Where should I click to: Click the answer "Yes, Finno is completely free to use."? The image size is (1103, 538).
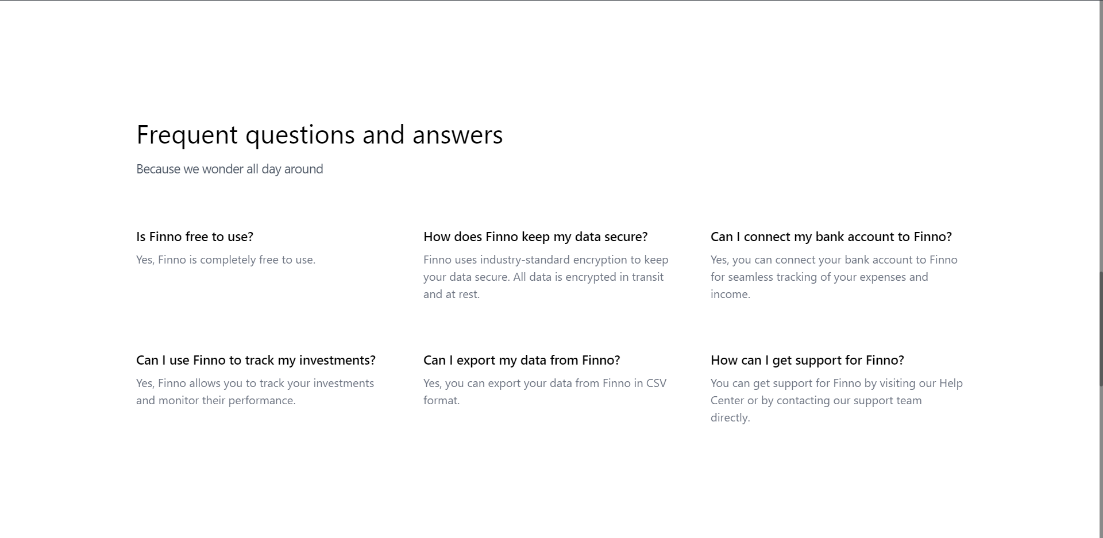[226, 260]
